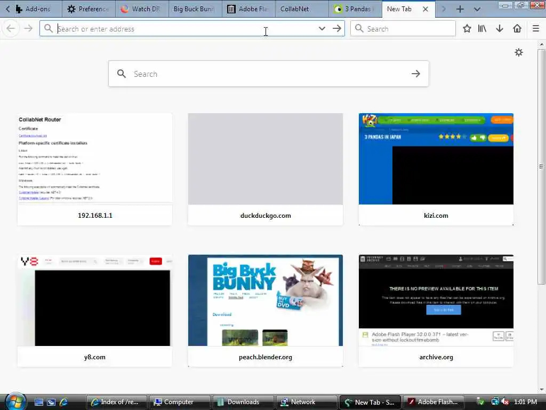
Task: Expand the address bar history dropdown
Action: [x=322, y=29]
